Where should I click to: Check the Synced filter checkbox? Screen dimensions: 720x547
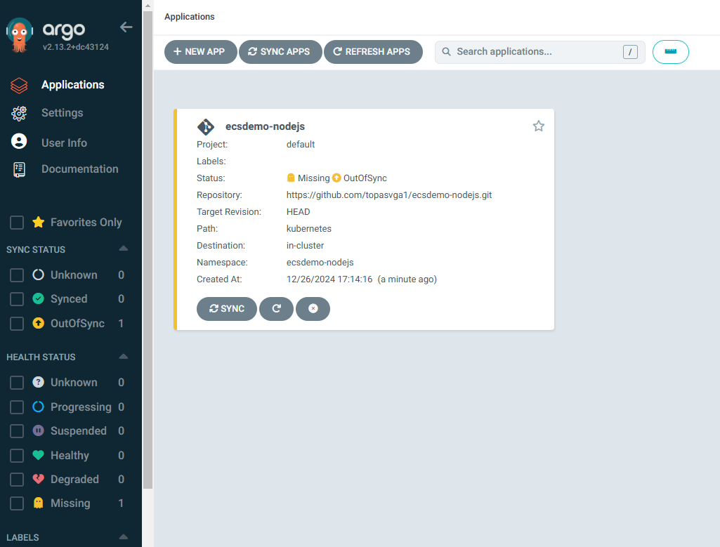click(17, 299)
